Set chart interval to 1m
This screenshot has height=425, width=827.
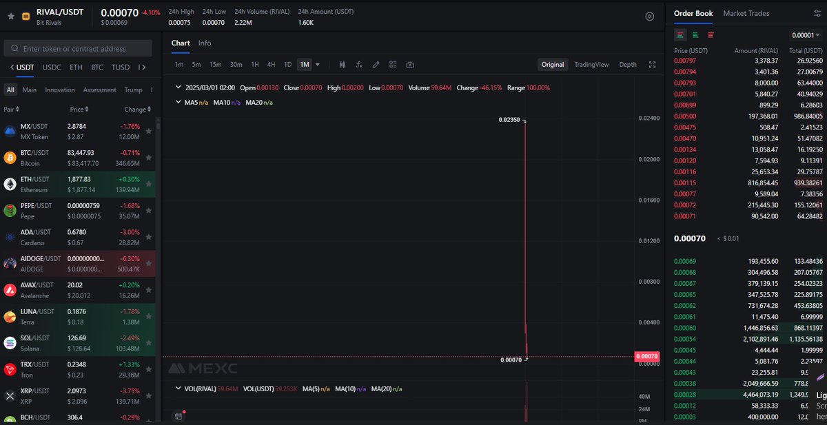(179, 65)
